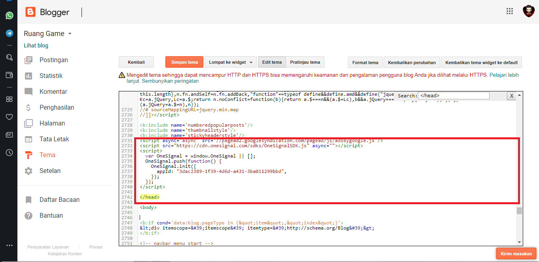Image resolution: width=539 pixels, height=262 pixels.
Task: Click the code editor vertical scrollbar
Action: coord(519,210)
